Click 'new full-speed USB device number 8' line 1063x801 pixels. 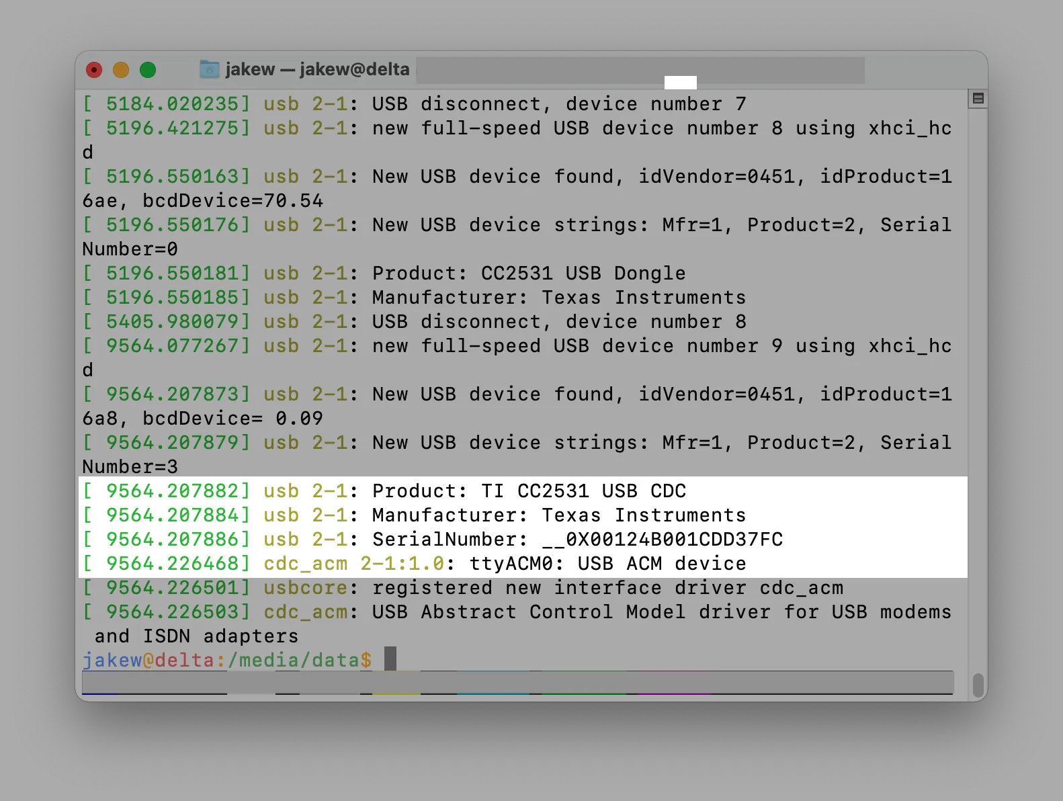(517, 128)
